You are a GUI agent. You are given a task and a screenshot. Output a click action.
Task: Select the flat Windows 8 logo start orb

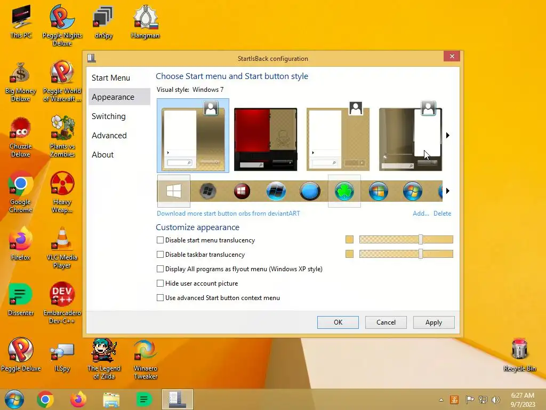[173, 191]
